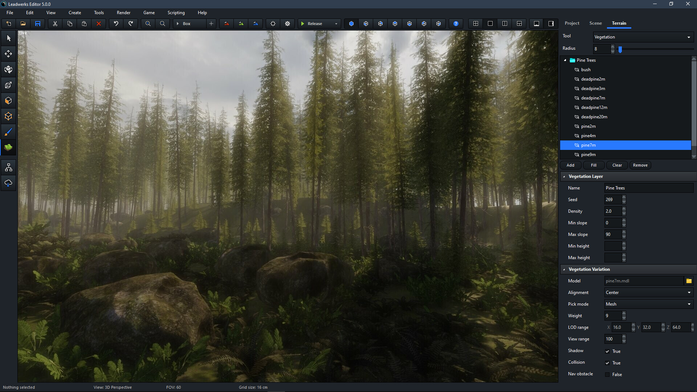Collapse the Pine Trees tree folder
Image resolution: width=697 pixels, height=392 pixels.
point(565,60)
